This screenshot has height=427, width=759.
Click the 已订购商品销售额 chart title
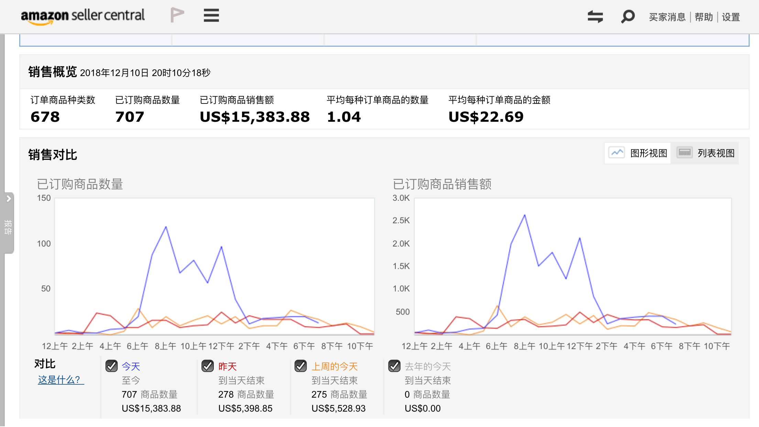[442, 184]
